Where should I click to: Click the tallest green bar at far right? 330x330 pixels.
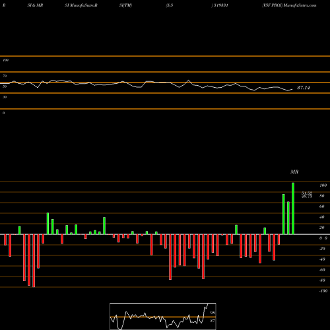pos(293,209)
